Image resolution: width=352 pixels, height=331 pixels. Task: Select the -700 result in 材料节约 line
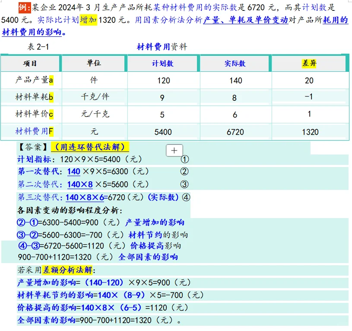pyautogui.click(x=94, y=234)
